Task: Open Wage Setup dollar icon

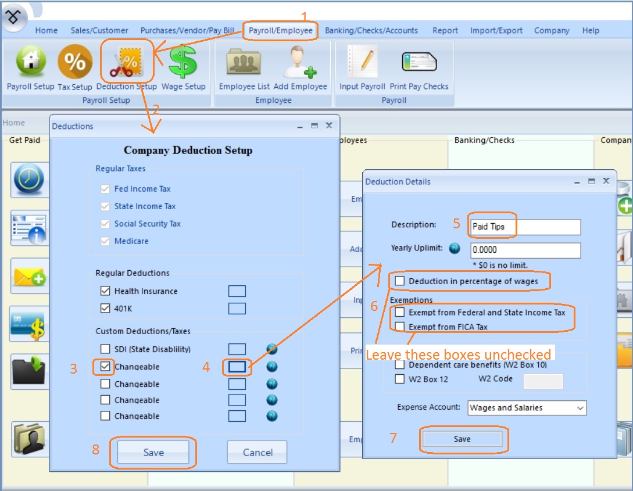Action: [183, 62]
